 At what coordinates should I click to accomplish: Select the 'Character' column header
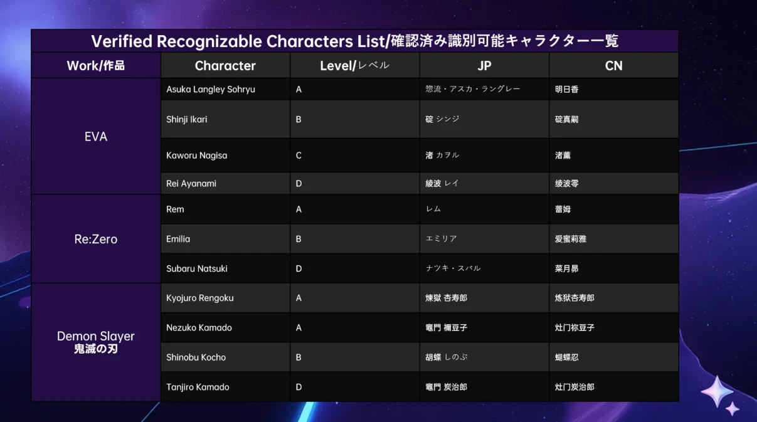coord(225,66)
